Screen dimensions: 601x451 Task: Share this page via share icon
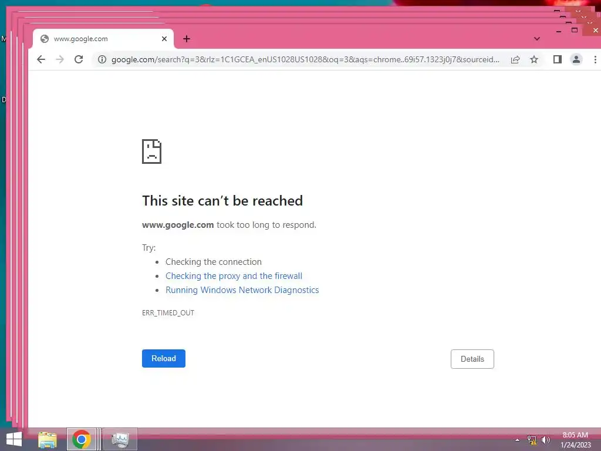point(515,59)
